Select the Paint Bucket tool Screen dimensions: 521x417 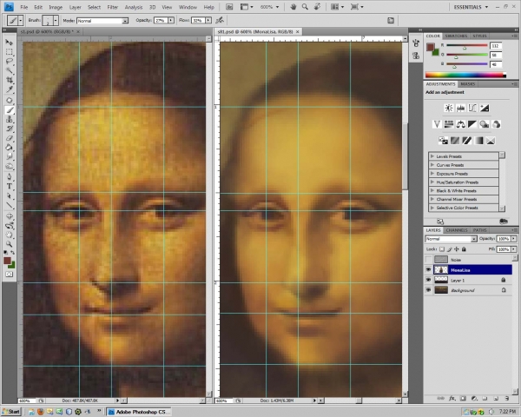[9, 148]
